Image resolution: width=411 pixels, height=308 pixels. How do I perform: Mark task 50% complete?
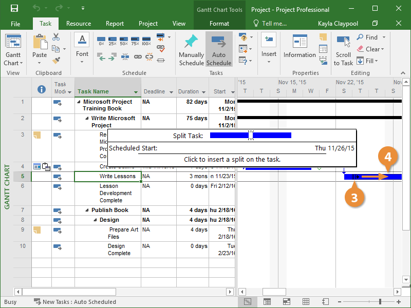124,40
